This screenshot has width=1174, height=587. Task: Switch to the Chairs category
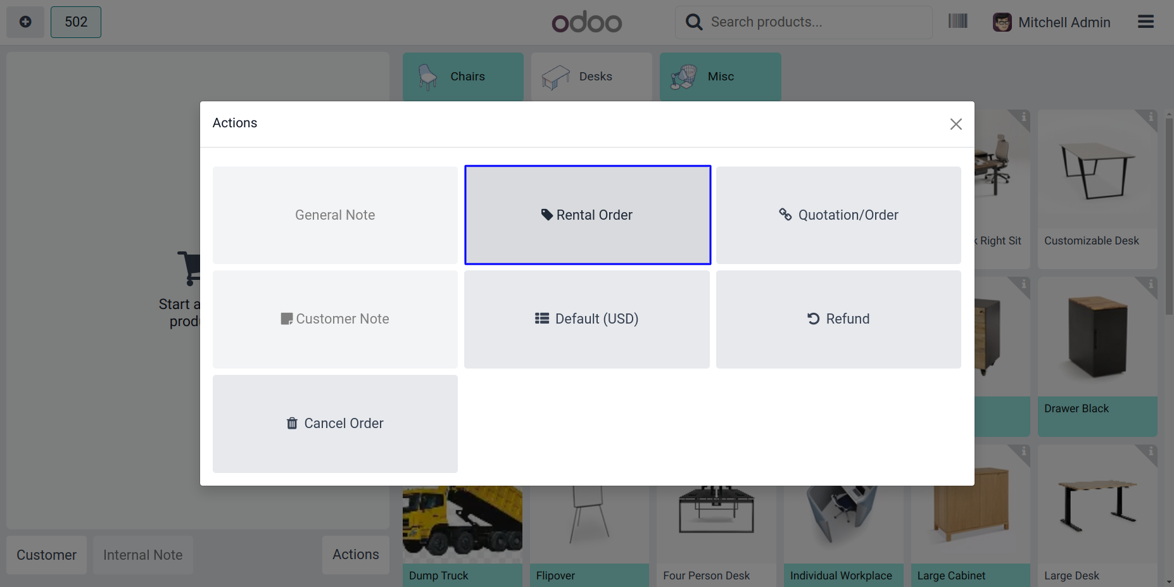pyautogui.click(x=463, y=77)
